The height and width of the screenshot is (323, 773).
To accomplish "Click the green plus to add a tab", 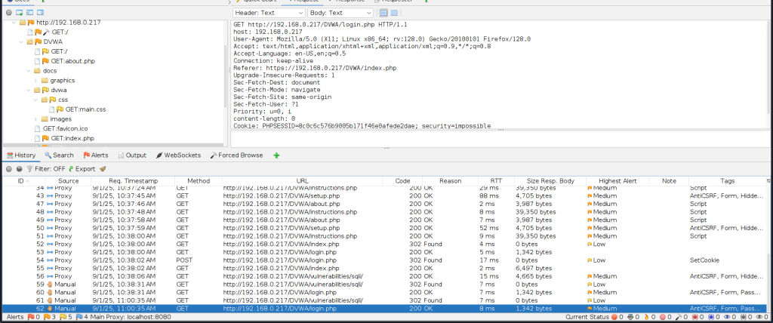I will (276, 155).
